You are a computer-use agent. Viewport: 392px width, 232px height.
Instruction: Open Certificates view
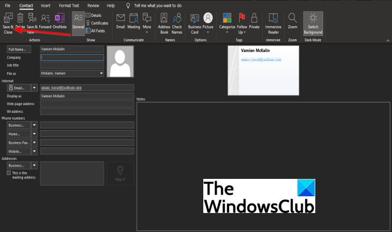pos(97,23)
